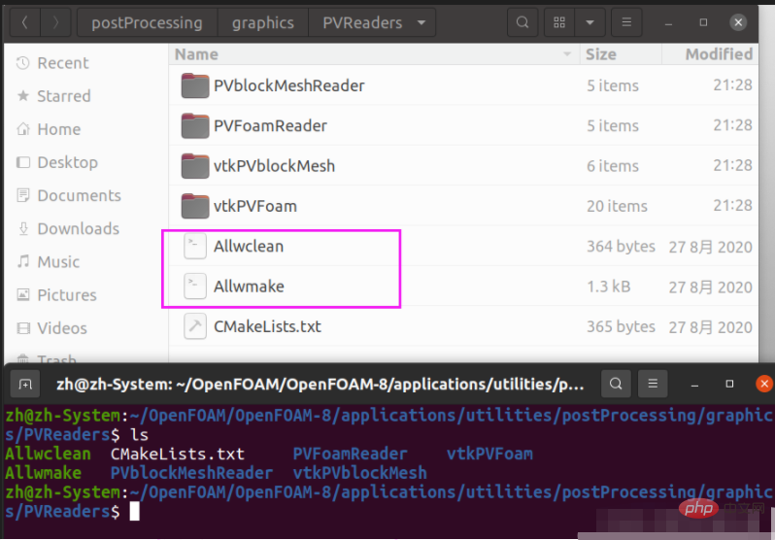
Task: Switch to grid view icon
Action: [559, 22]
